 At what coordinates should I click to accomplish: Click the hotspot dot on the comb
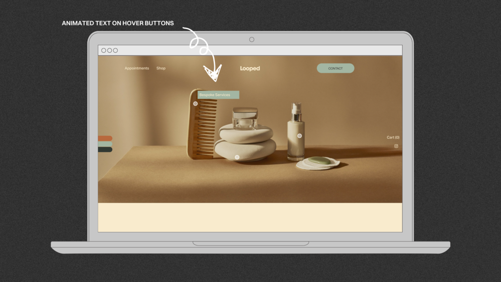click(195, 104)
